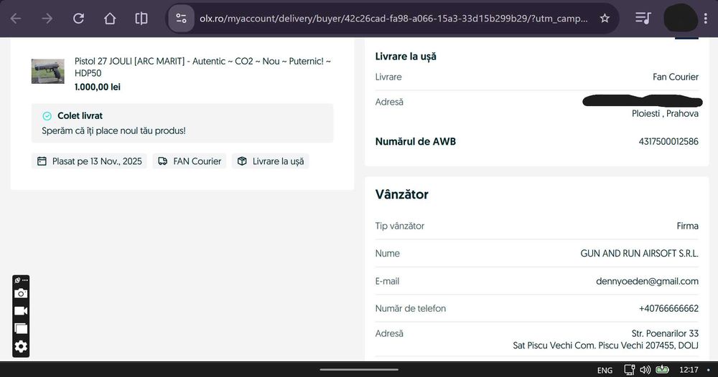Viewport: 718px width, 377px height.
Task: Click the back navigation arrow
Action: [15, 19]
